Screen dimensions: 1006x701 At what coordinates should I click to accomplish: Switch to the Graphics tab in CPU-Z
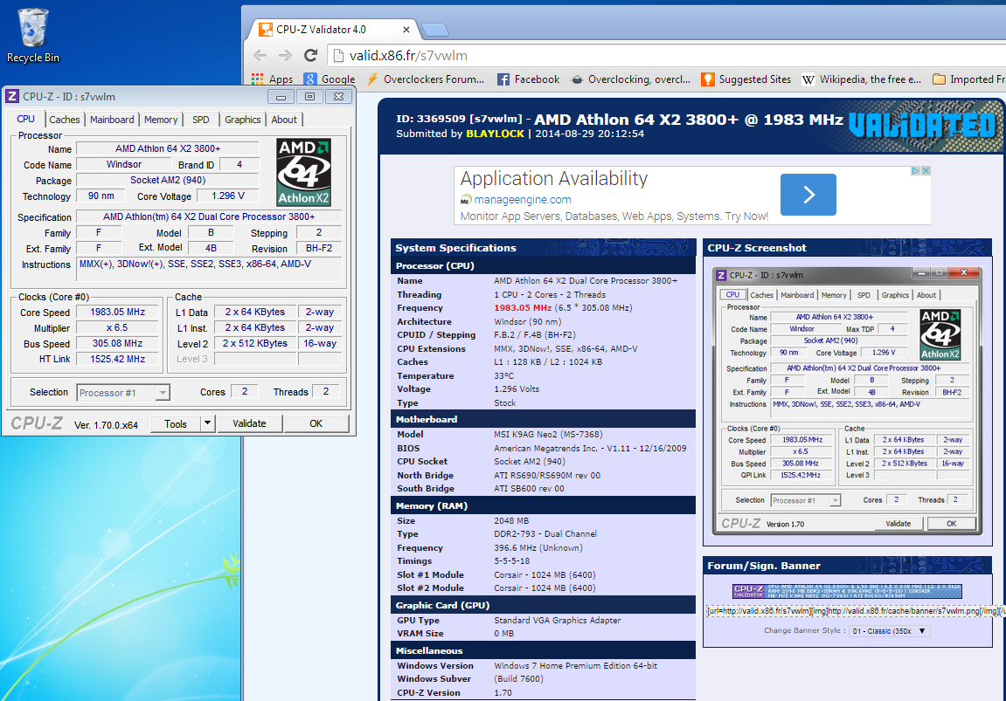242,120
